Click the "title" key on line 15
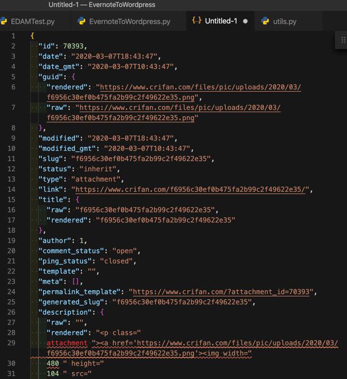Image resolution: width=347 pixels, height=379 pixels. point(55,200)
